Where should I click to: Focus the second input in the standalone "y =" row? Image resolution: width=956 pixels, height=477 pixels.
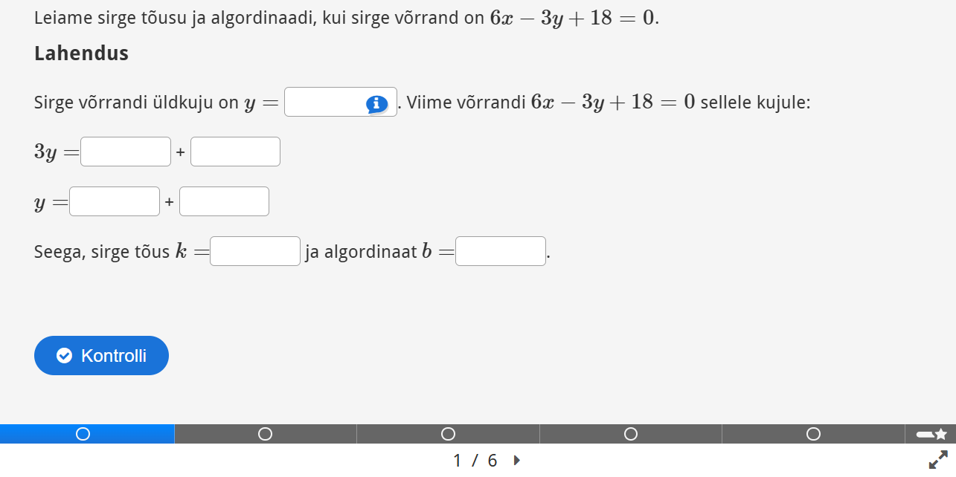pyautogui.click(x=224, y=201)
